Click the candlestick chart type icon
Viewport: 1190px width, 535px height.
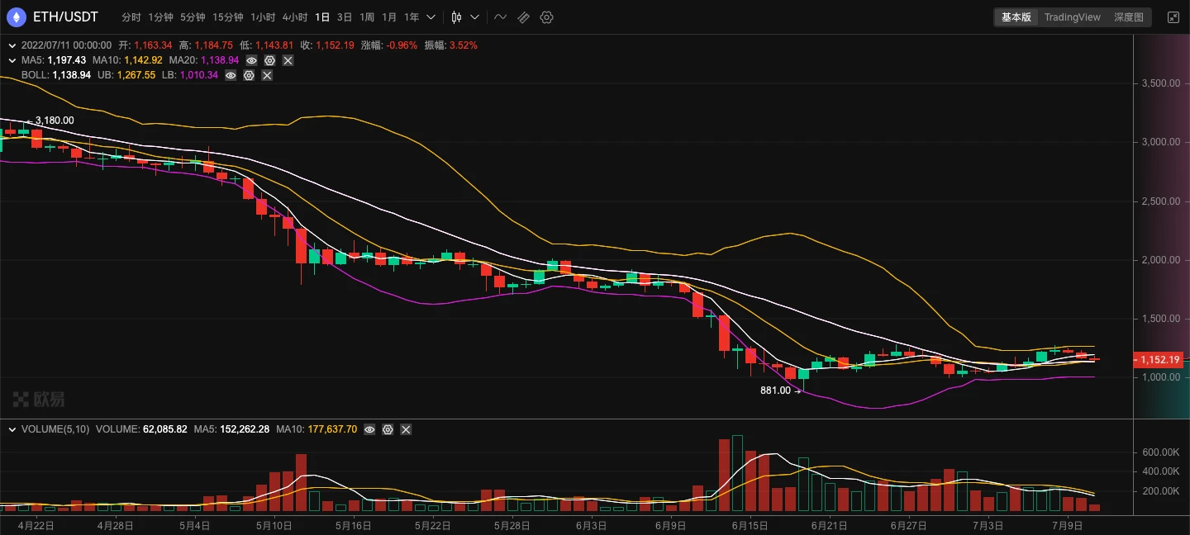[456, 17]
